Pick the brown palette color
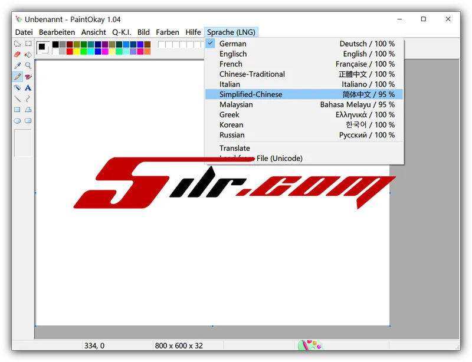 coord(147,45)
